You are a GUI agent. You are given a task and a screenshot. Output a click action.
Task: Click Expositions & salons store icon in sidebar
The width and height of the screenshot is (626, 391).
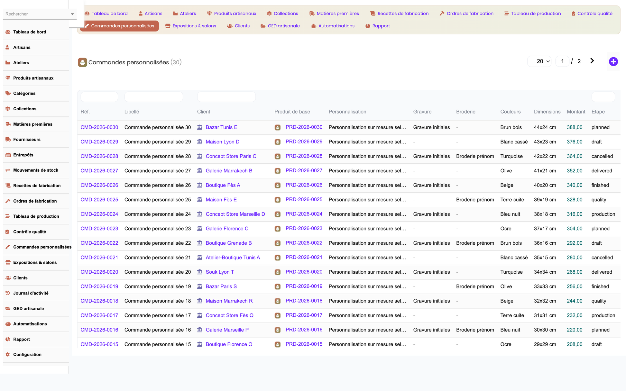[8, 262]
